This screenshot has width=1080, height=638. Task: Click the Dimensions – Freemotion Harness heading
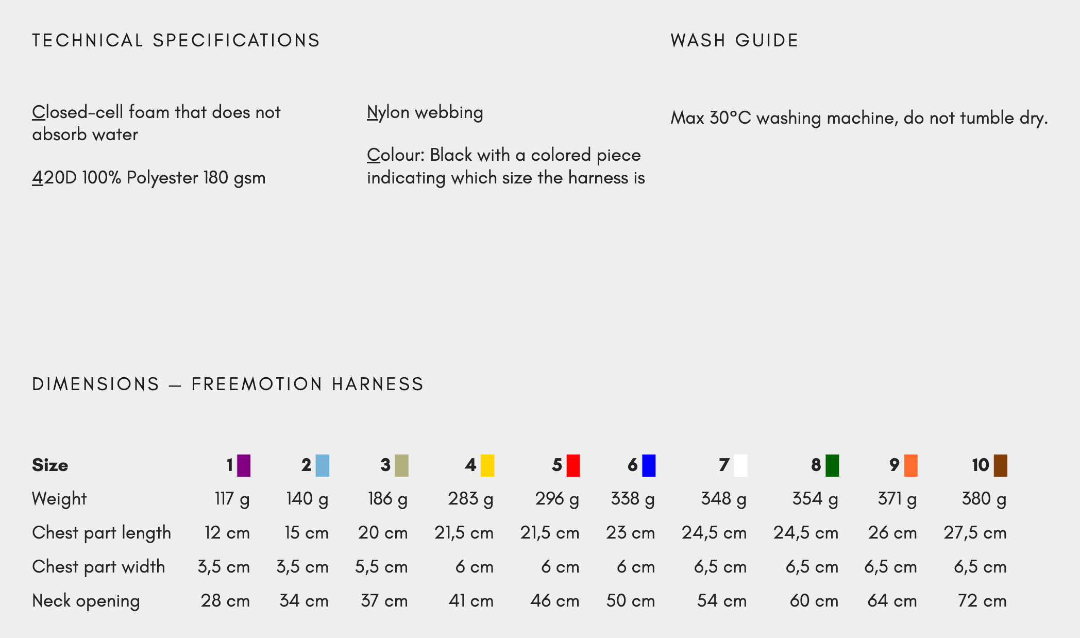228,384
